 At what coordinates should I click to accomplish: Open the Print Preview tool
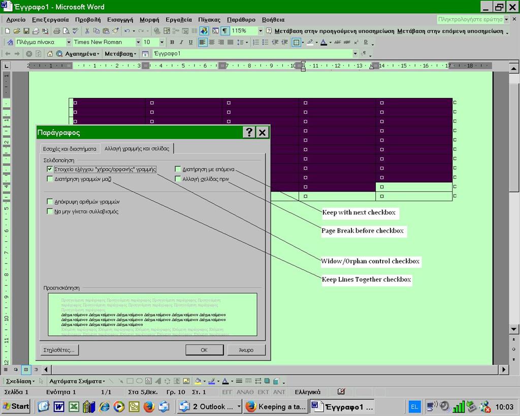point(66,30)
